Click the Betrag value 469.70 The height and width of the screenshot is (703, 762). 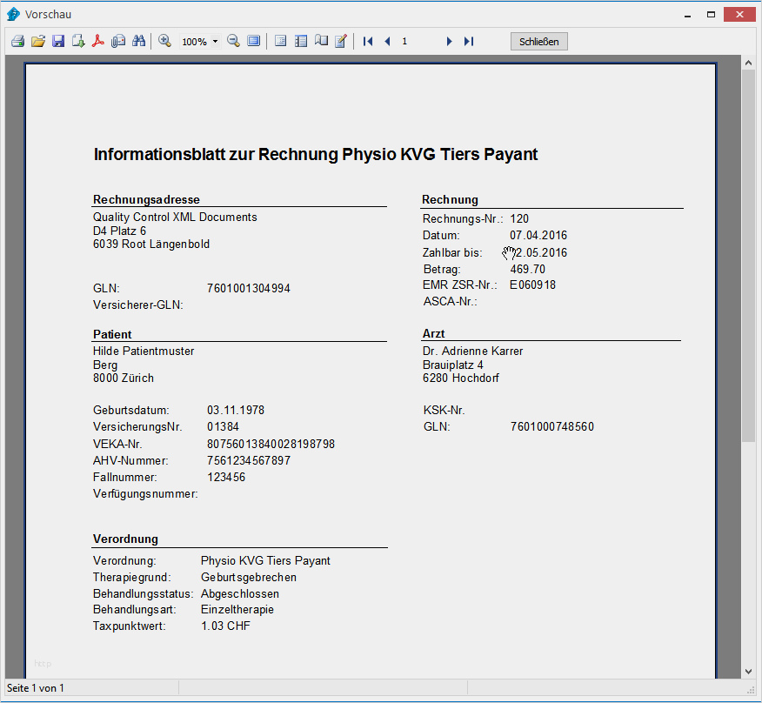coord(528,270)
